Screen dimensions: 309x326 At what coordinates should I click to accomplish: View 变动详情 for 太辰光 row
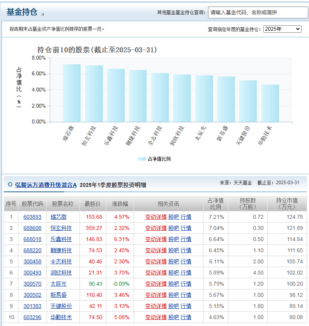(x=156, y=284)
